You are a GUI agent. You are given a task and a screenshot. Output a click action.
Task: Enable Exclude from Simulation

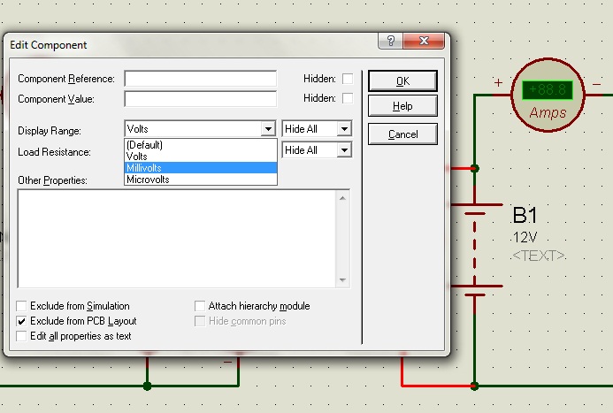coord(22,306)
